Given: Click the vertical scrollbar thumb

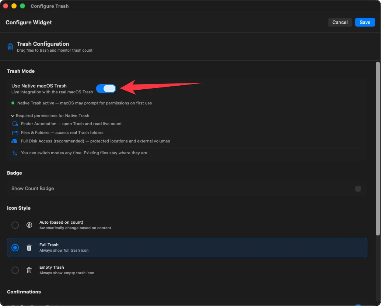Looking at the screenshot, I should (378, 148).
